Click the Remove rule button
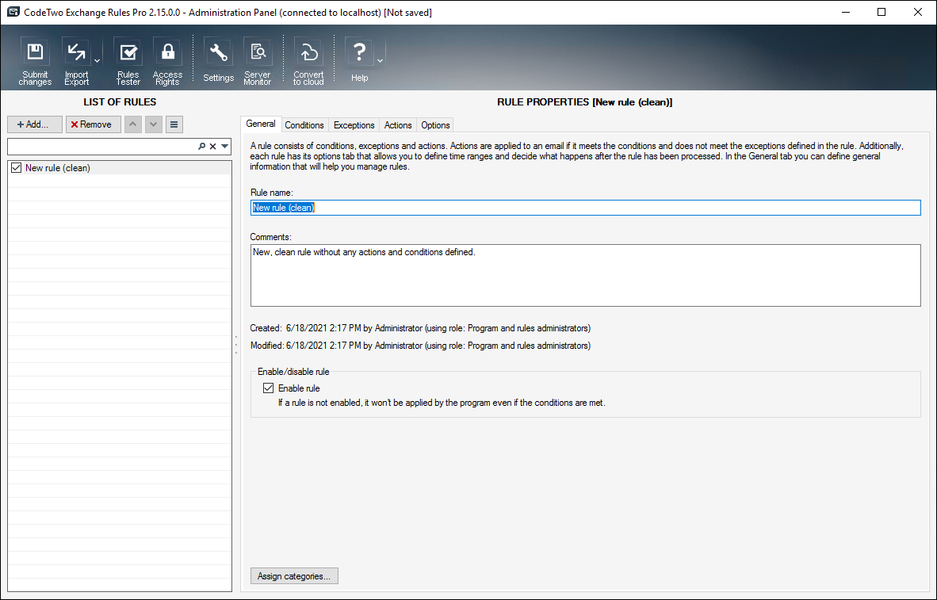This screenshot has width=937, height=600. tap(94, 124)
